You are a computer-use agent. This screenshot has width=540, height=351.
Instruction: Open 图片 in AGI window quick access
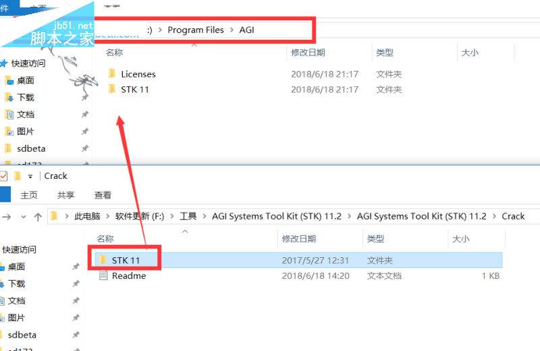(26, 131)
